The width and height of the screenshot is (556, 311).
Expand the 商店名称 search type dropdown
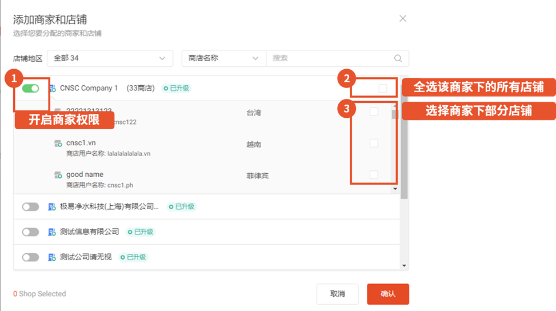coord(223,58)
